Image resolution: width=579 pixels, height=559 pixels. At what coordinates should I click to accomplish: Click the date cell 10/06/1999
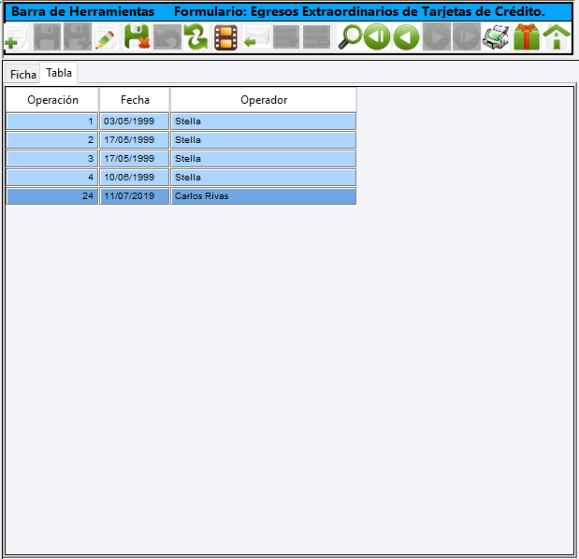coord(135,178)
